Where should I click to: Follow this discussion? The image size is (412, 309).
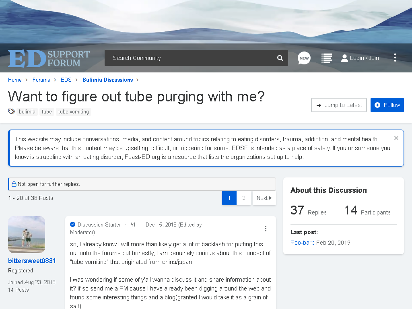[x=387, y=105]
